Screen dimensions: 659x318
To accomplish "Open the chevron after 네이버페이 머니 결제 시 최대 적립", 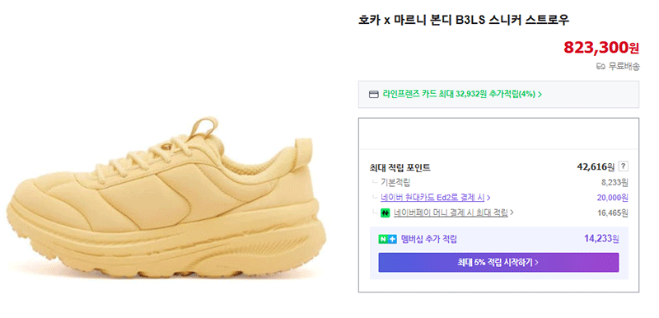I will coord(512,213).
